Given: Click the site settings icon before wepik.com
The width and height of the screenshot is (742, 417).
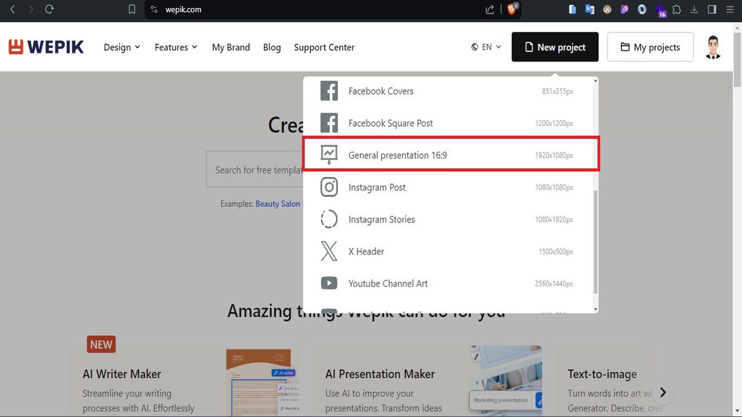Looking at the screenshot, I should [154, 9].
